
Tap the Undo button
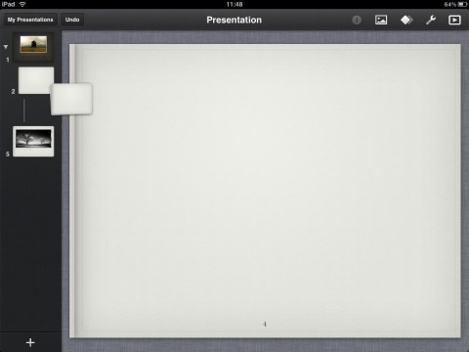(72, 20)
